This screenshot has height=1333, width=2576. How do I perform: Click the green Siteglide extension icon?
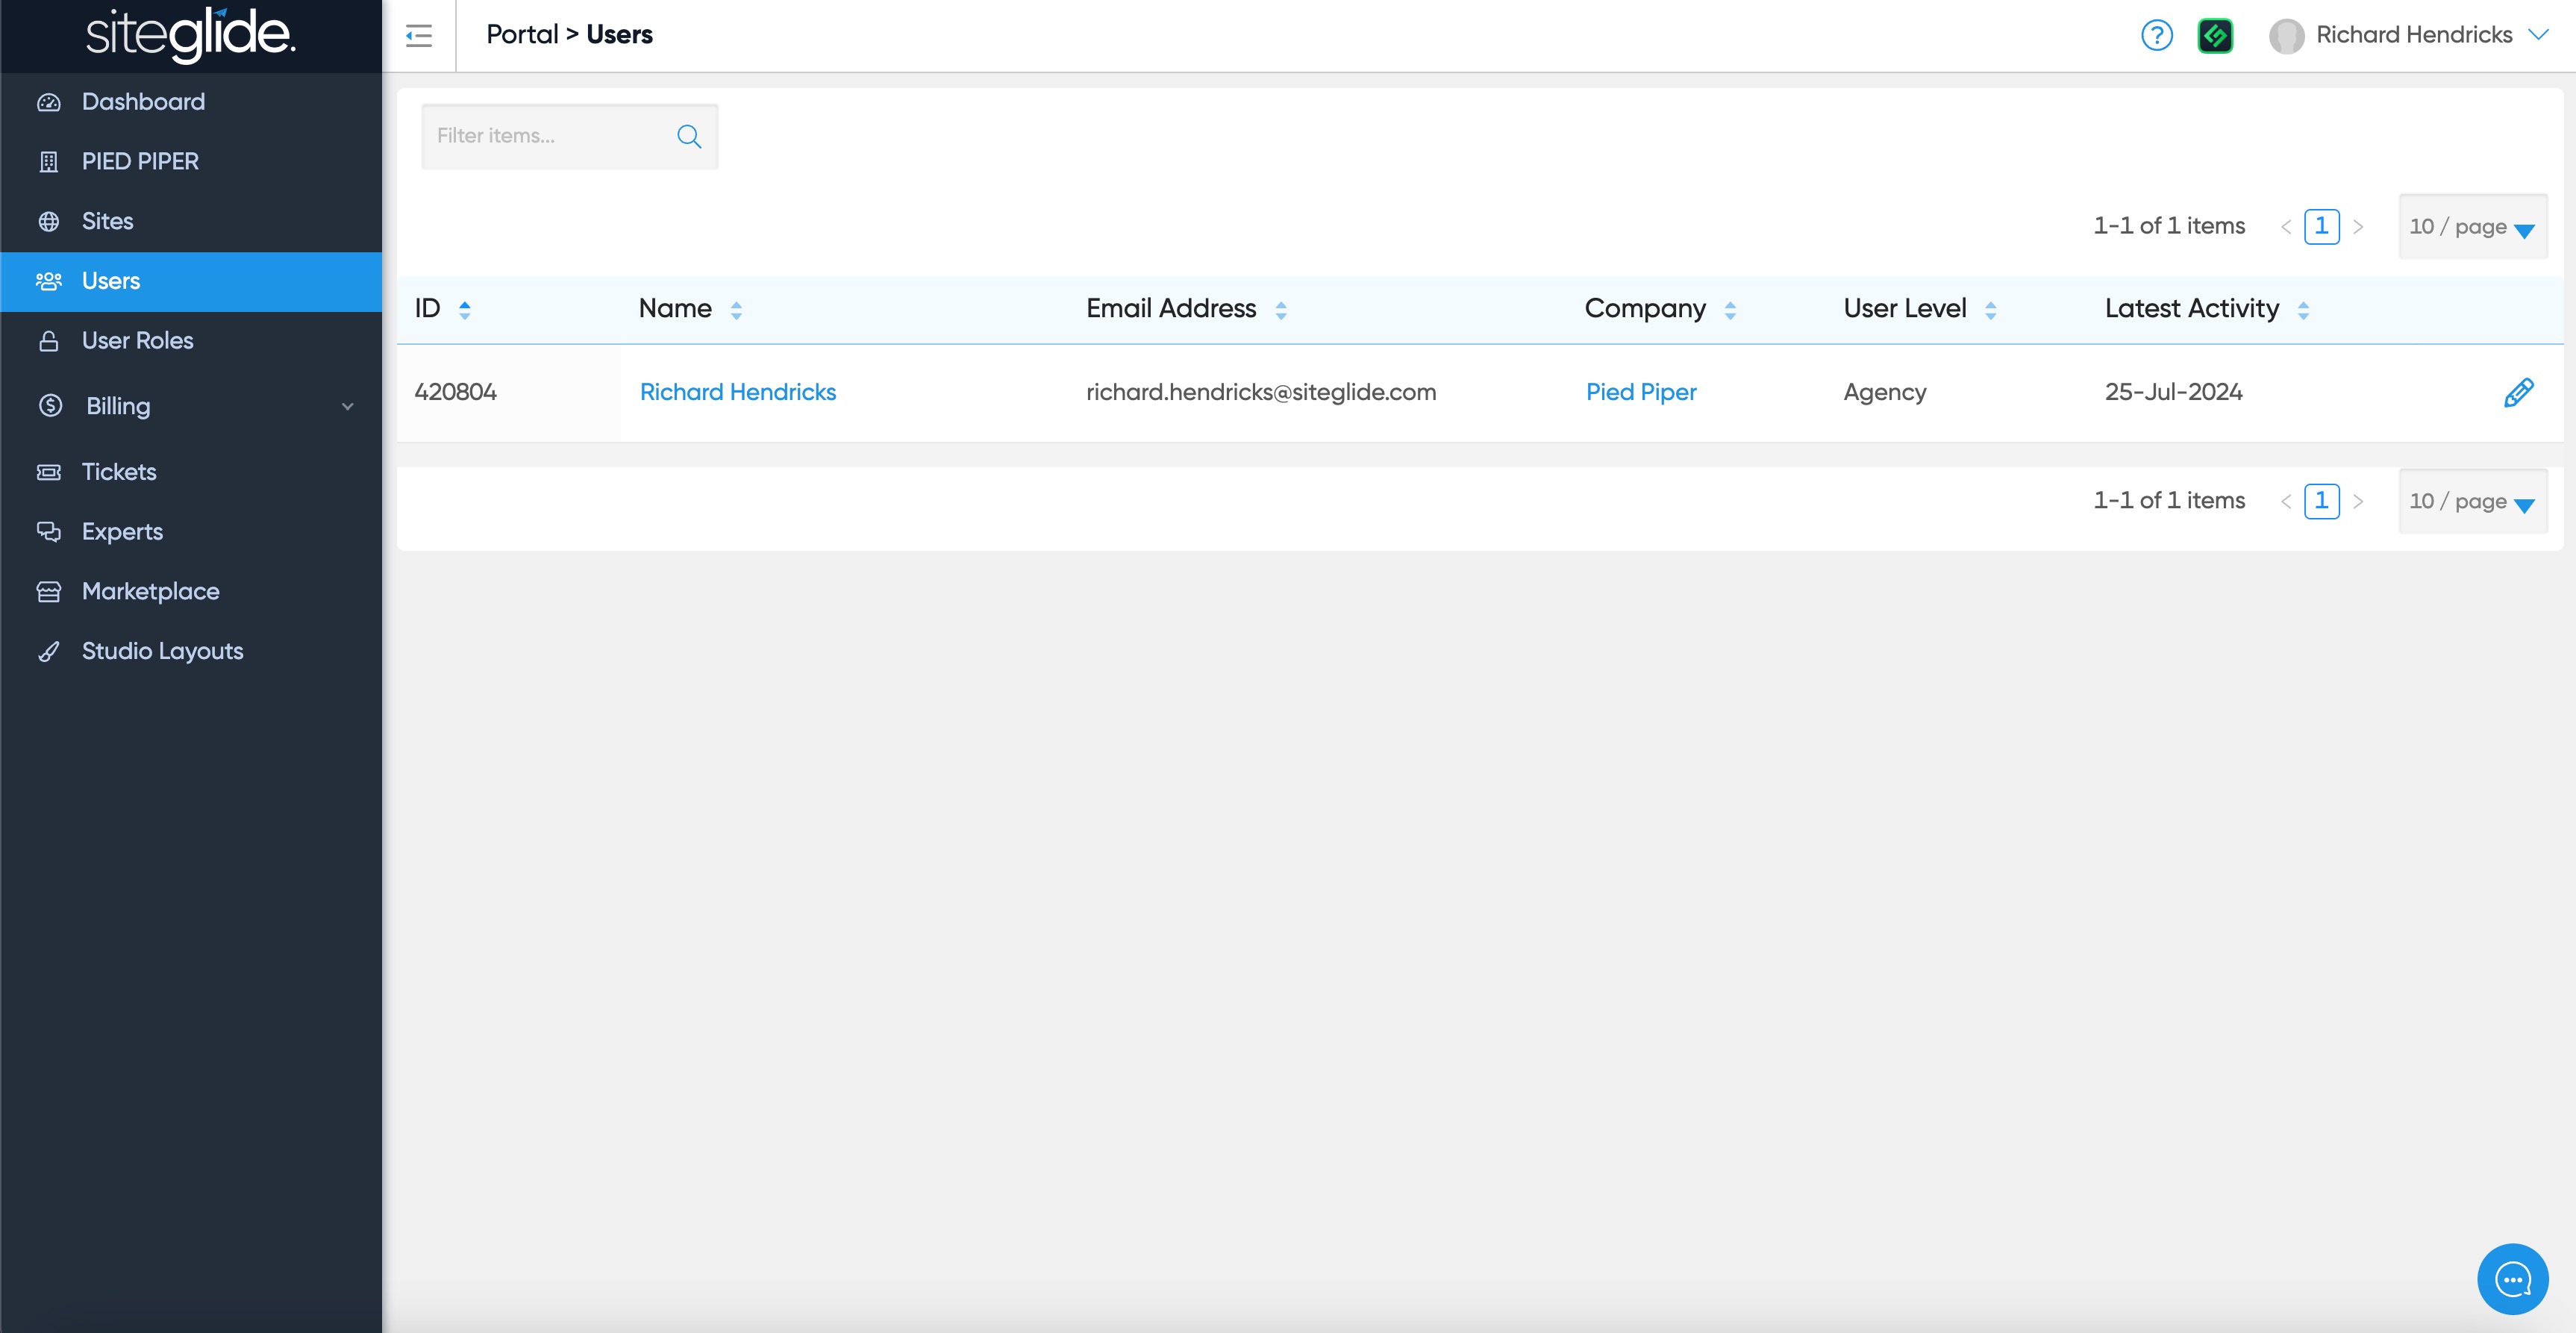point(2215,36)
